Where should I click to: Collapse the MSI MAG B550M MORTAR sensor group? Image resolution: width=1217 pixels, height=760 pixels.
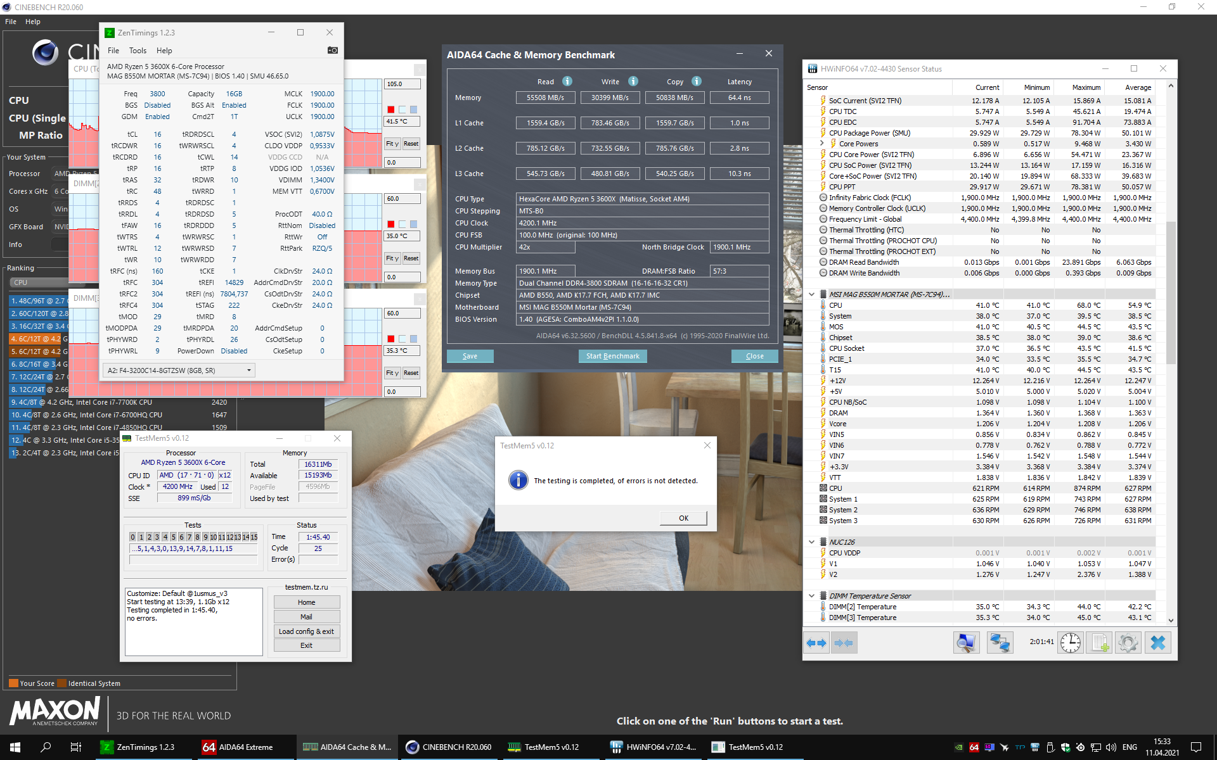coord(811,294)
